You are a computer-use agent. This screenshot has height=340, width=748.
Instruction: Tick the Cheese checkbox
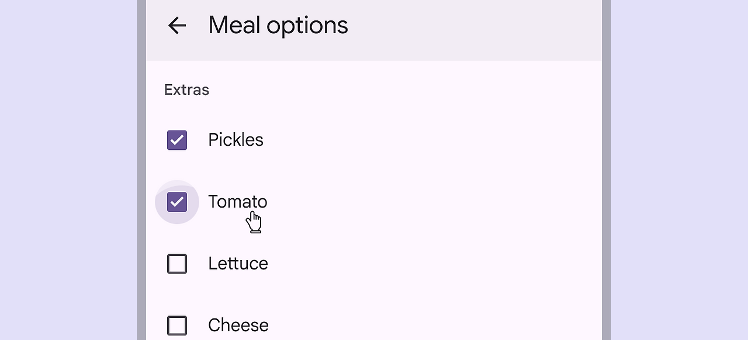click(177, 325)
